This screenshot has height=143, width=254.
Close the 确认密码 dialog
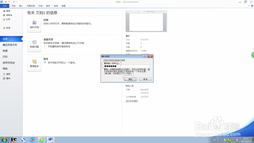coord(150,56)
